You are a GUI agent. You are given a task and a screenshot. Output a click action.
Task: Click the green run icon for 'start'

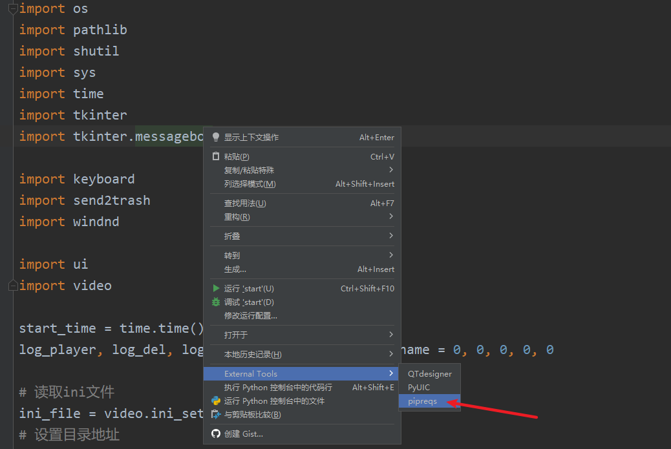tap(215, 288)
